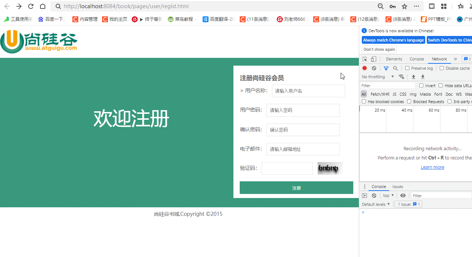This screenshot has width=472, height=257.
Task: Open the browser extensions grid icon
Action: [444, 6]
